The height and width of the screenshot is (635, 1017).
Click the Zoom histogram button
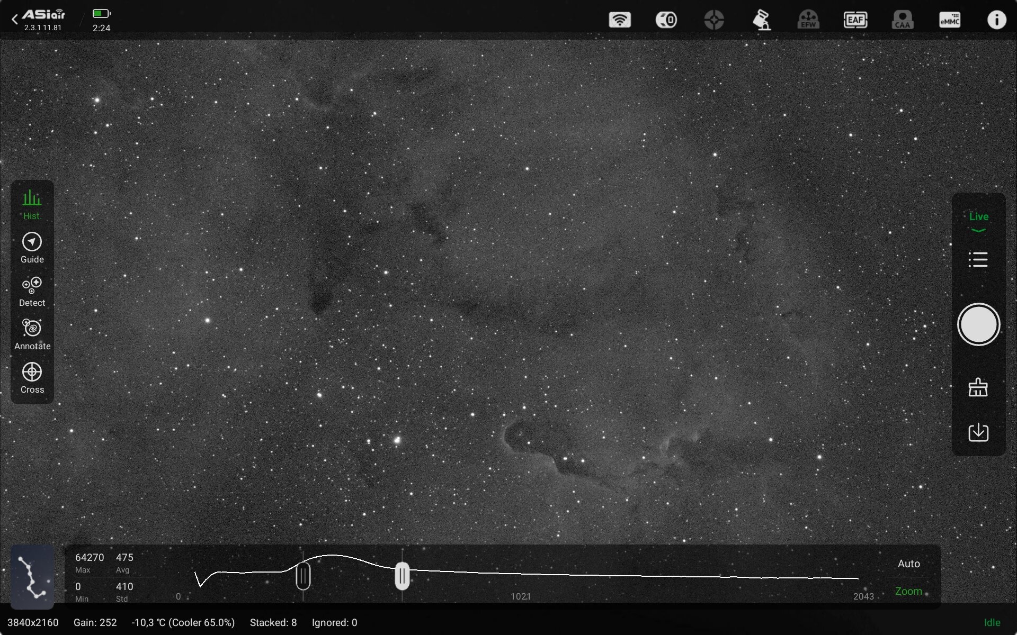click(x=908, y=591)
